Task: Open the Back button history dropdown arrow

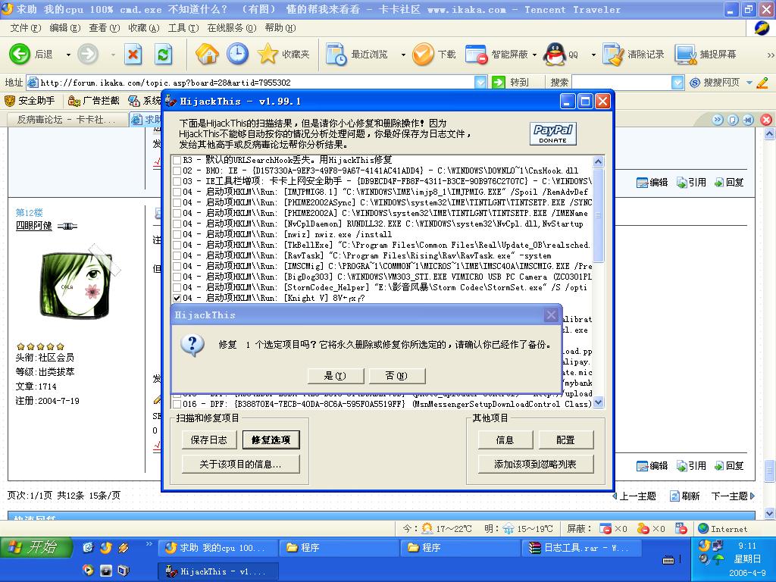Action: point(68,55)
